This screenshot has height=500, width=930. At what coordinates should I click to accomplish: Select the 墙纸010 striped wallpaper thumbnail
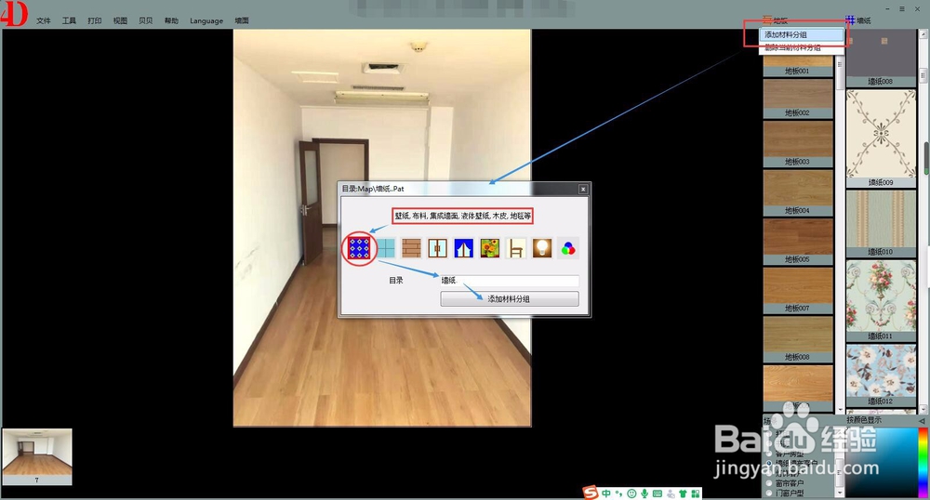(x=881, y=223)
